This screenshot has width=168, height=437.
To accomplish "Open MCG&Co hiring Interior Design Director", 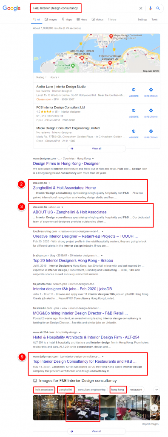I will coord(80,313).
